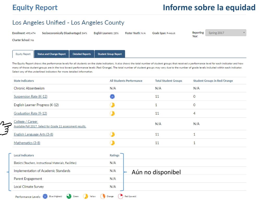Click the Ratings column header
267x200 pixels.
(114, 155)
